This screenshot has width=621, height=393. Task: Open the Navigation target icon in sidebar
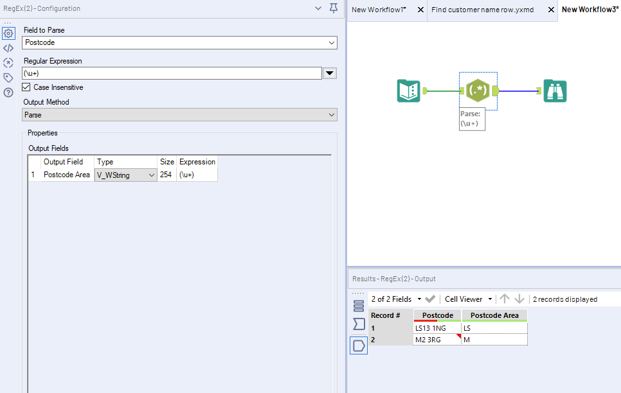click(x=8, y=63)
